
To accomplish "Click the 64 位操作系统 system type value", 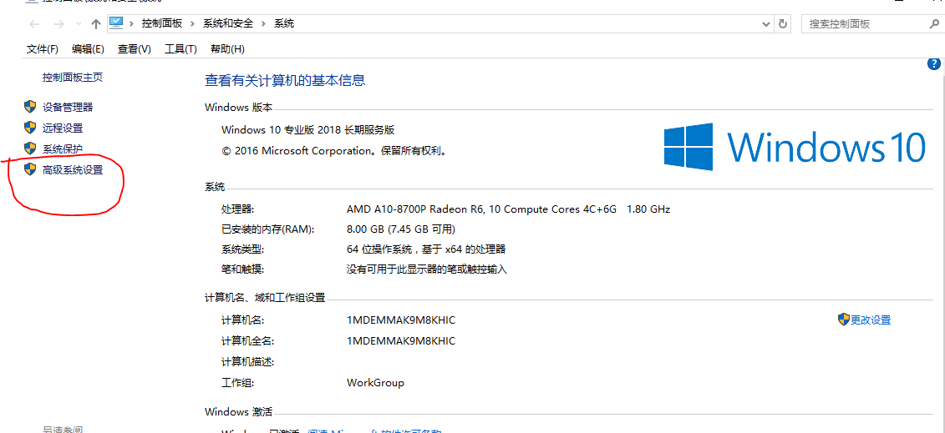I will tap(426, 249).
